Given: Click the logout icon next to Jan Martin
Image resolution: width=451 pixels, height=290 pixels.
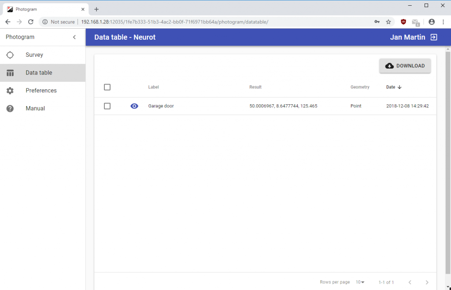Looking at the screenshot, I should point(434,37).
